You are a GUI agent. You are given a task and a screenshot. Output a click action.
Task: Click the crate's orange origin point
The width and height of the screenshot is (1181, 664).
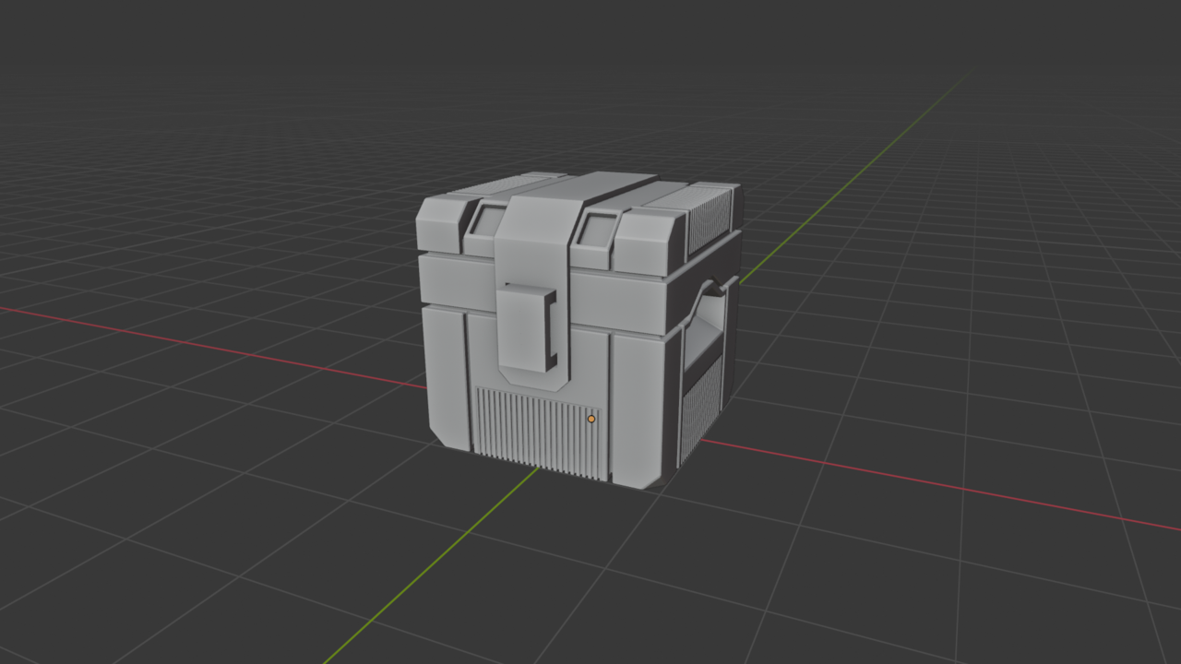(x=590, y=419)
